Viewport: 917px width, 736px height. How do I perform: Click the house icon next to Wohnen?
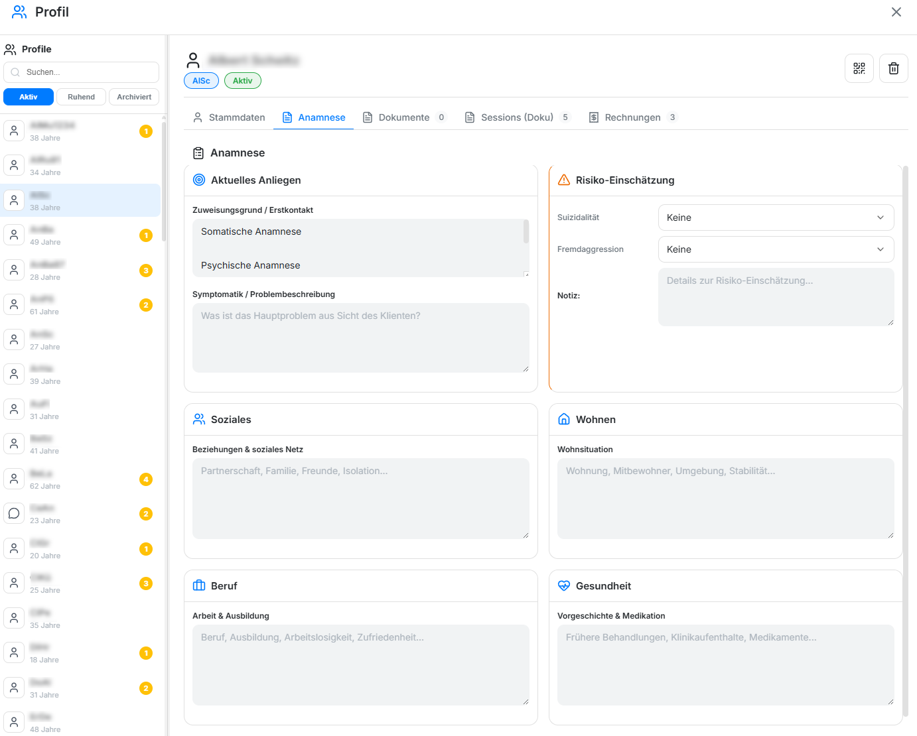(x=564, y=420)
